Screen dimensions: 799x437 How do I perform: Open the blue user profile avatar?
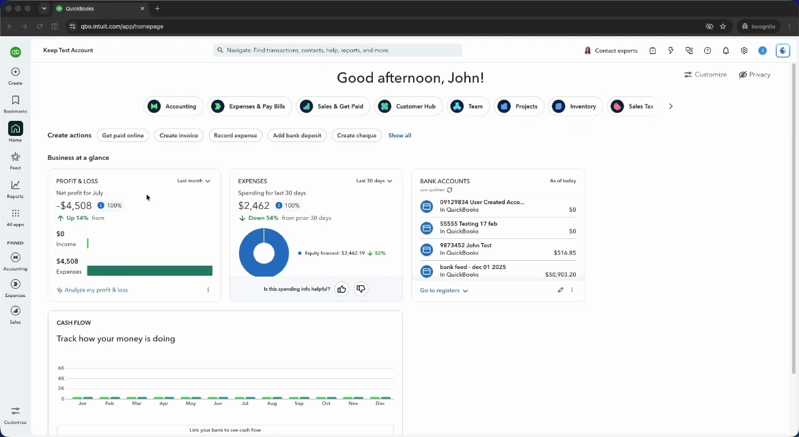[x=762, y=51]
